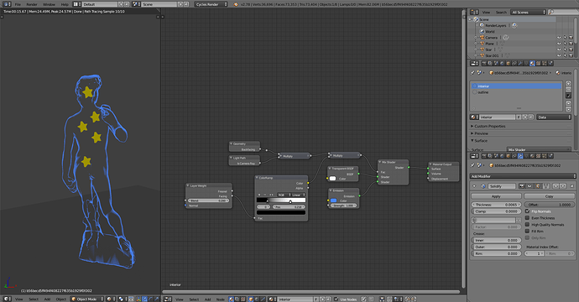579x302 pixels.
Task: Open the Help menu
Action: point(65,4)
